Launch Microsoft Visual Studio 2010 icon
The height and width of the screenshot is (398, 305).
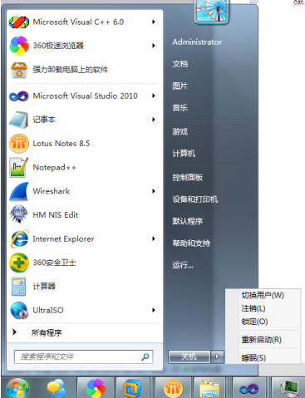point(19,96)
